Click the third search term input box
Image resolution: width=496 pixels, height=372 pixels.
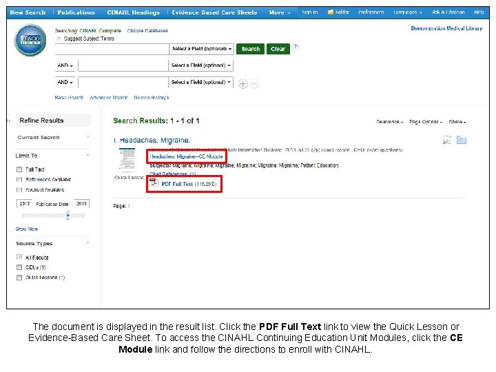click(x=123, y=82)
